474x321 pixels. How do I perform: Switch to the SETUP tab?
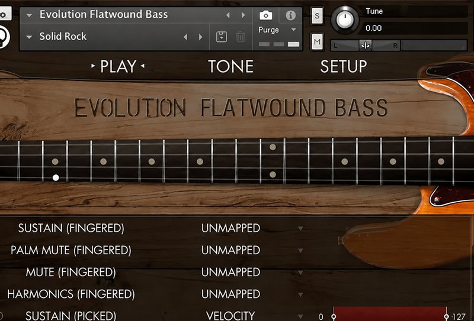pos(344,66)
